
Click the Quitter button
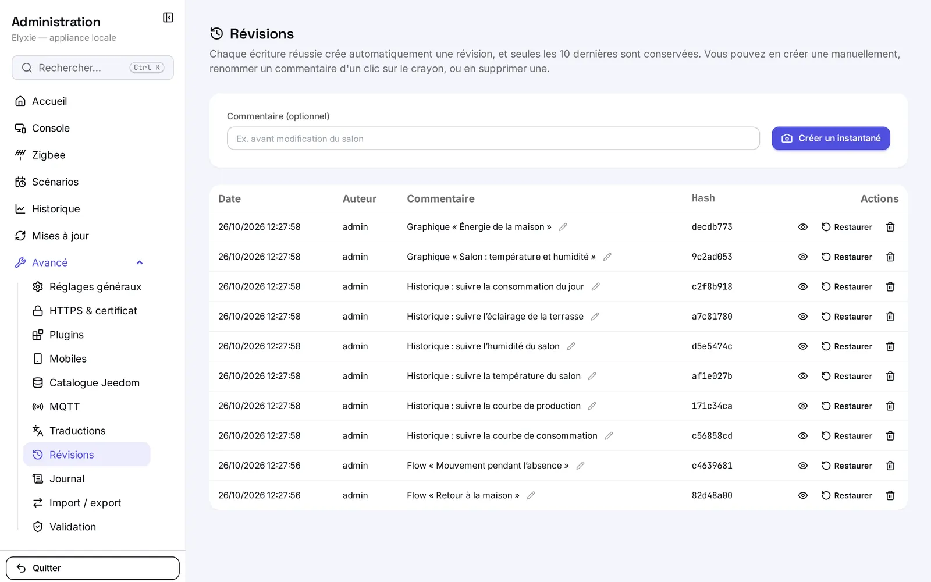click(93, 568)
